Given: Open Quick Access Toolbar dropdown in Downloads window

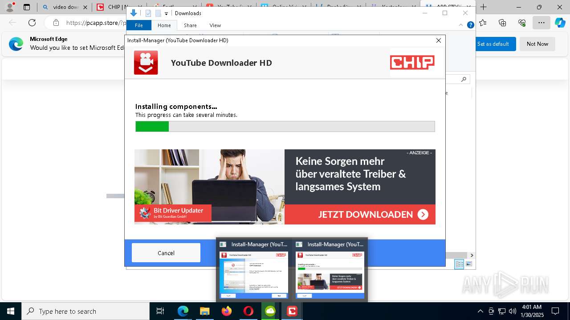Looking at the screenshot, I should click(166, 13).
